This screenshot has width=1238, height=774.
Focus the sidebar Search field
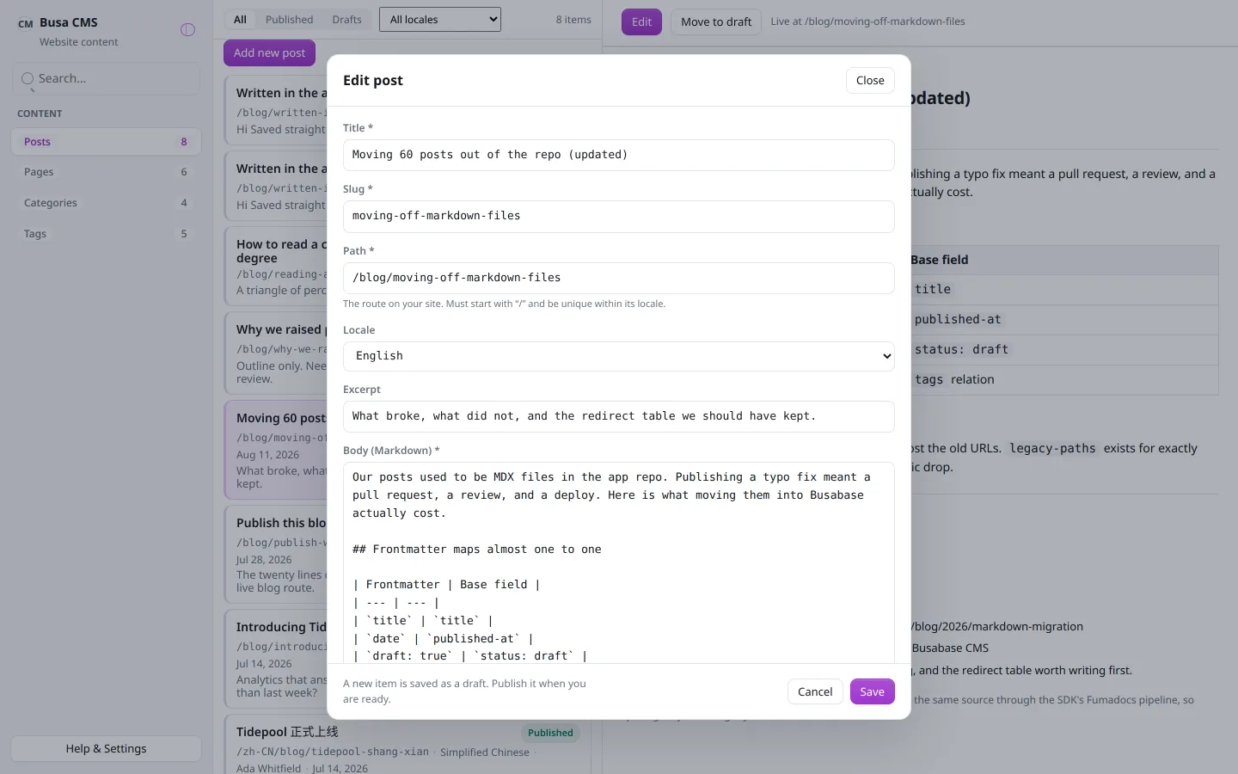(x=106, y=78)
